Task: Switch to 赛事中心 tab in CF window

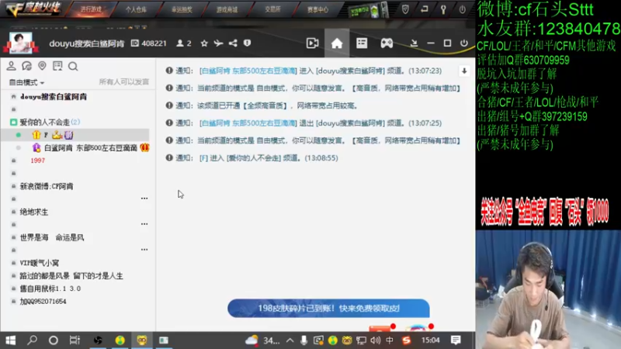Action: pyautogui.click(x=317, y=9)
